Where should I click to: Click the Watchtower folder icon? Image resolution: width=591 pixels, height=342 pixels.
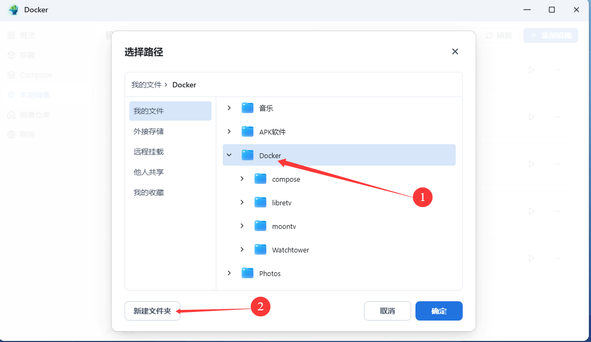260,249
